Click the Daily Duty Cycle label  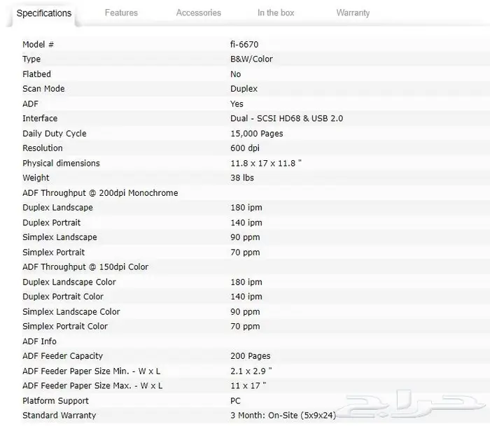54,134
